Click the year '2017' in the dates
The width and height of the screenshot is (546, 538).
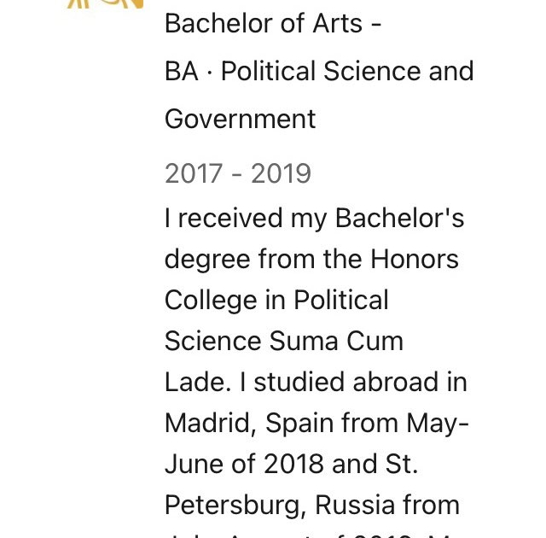tap(194, 173)
